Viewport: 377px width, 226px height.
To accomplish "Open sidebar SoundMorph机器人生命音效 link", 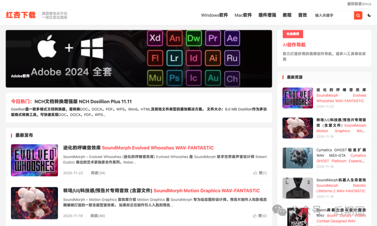I will 341,186.
